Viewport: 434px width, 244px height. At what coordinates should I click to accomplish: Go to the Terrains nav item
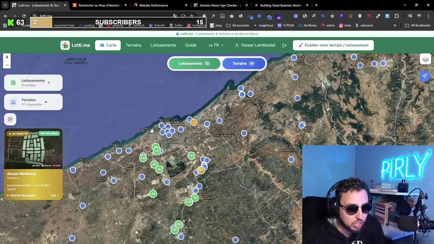[134, 45]
